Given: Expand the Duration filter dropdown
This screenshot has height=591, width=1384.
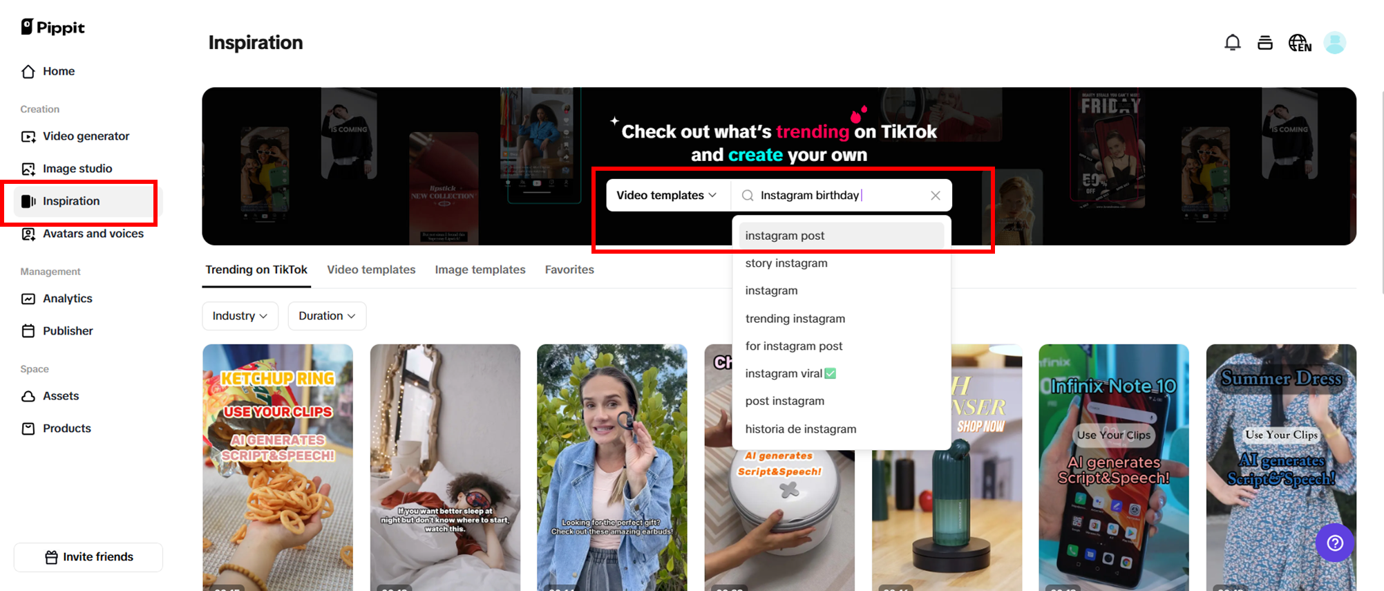Looking at the screenshot, I should [327, 316].
